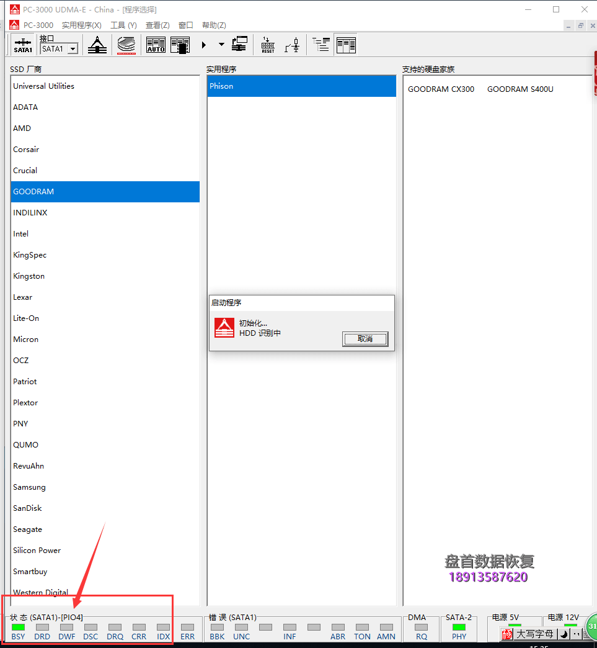Select Micron in the vendor list
Image resolution: width=597 pixels, height=648 pixels.
click(105, 339)
